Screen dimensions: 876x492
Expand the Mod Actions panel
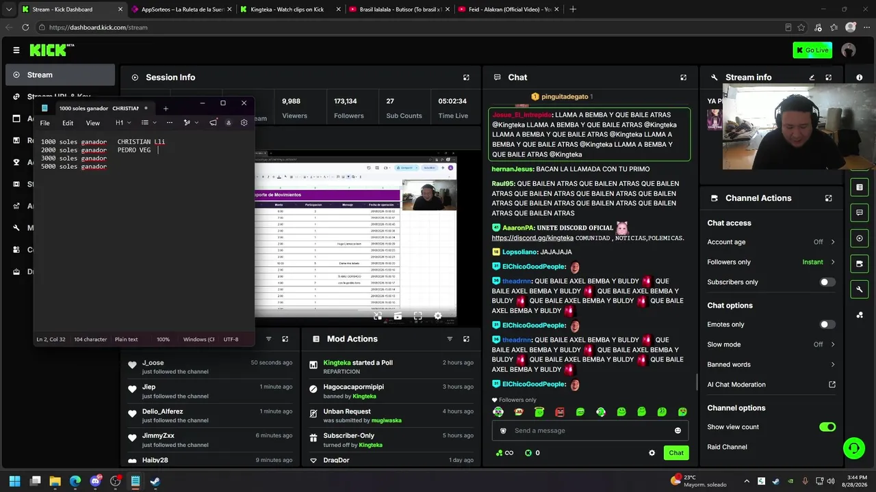coord(466,339)
